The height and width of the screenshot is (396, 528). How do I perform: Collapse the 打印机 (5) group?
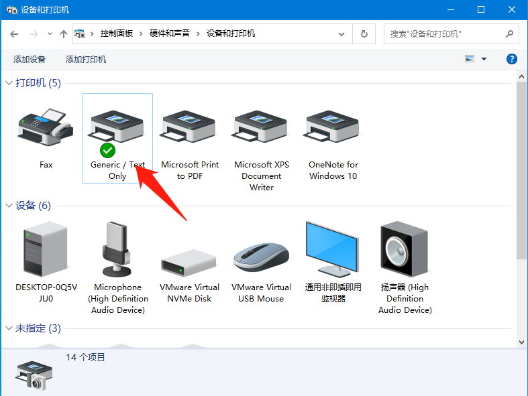tap(9, 83)
